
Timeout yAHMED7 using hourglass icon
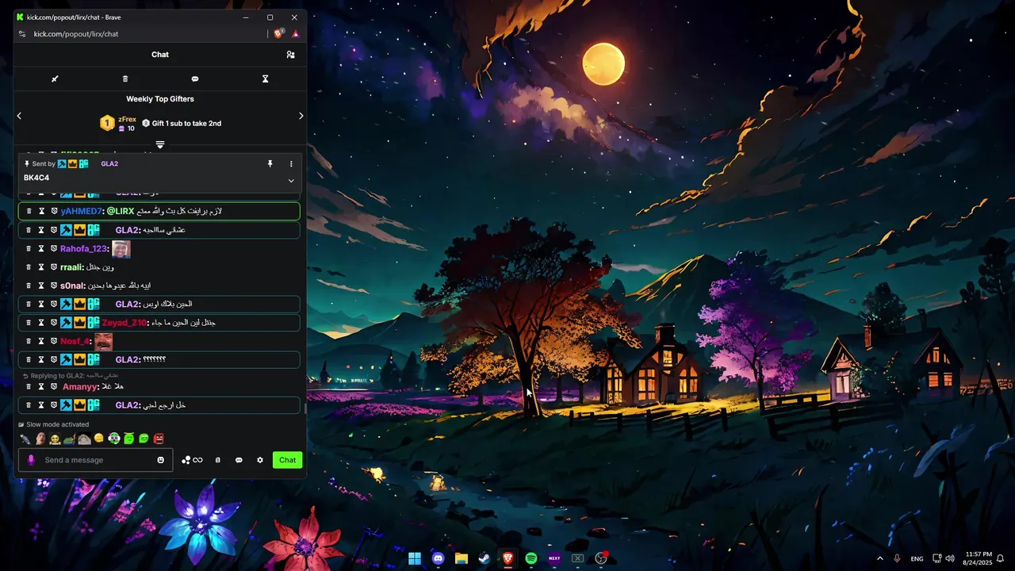(41, 211)
